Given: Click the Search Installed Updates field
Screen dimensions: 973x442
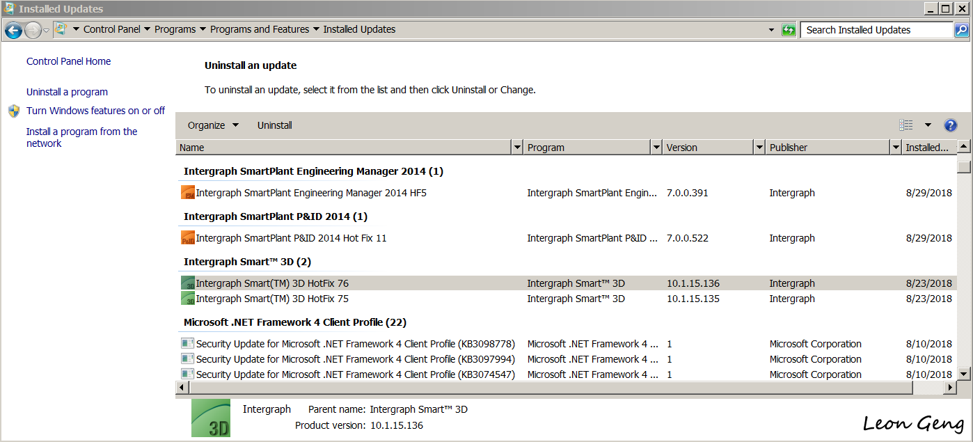Looking at the screenshot, I should click(x=877, y=30).
